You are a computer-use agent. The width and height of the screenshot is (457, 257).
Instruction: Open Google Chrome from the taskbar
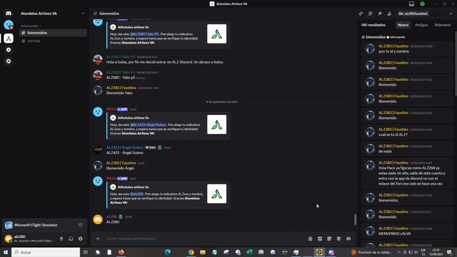[x=191, y=252]
